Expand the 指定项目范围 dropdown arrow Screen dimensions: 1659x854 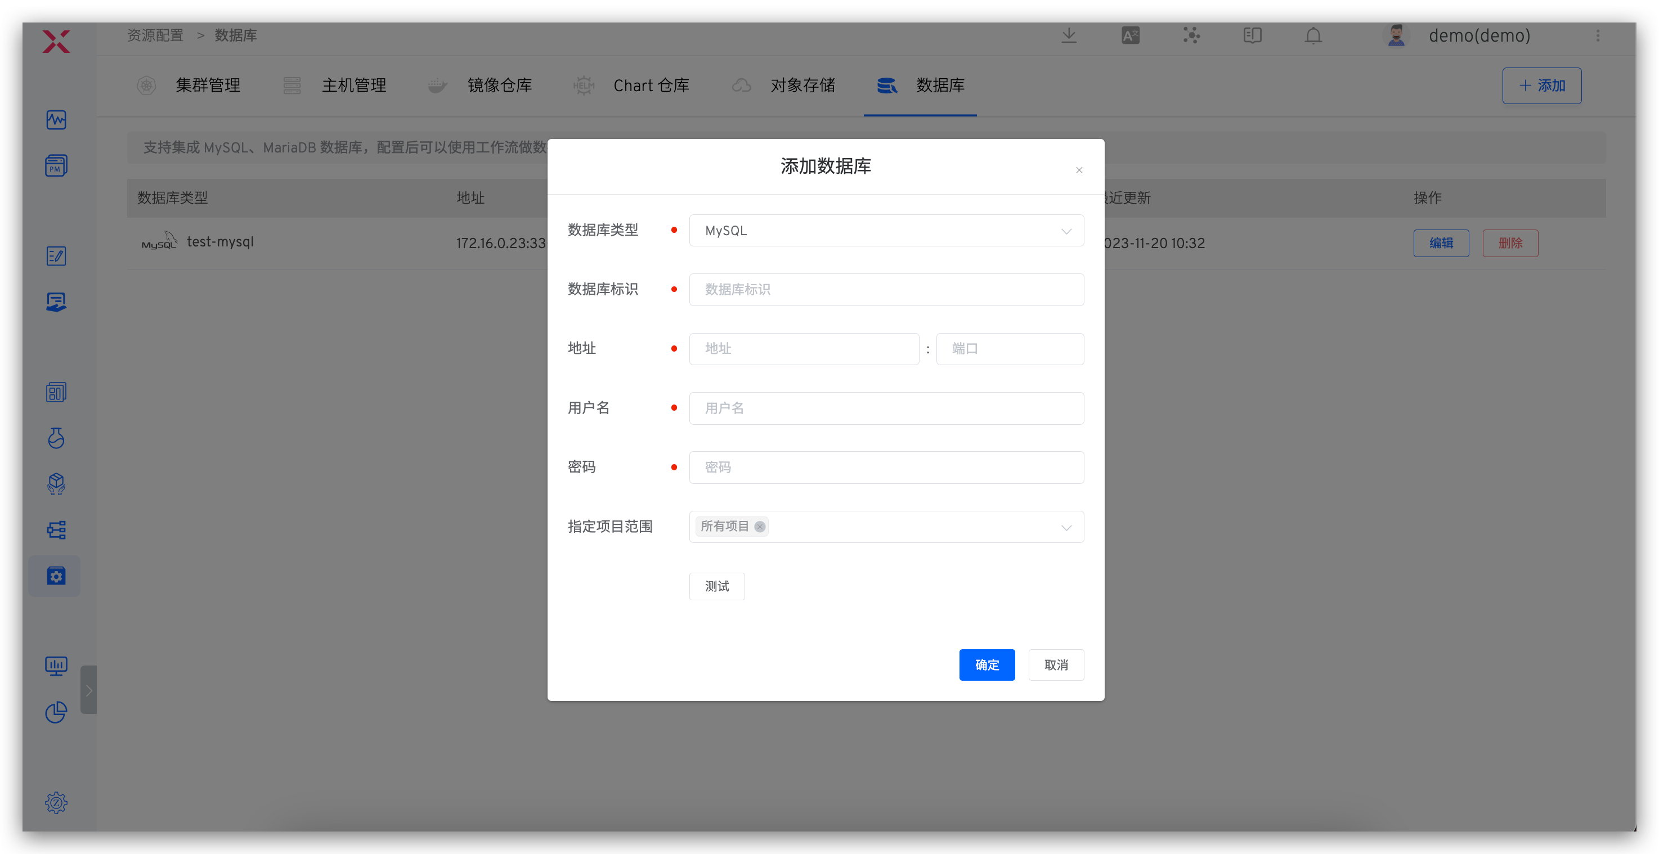[x=1066, y=528]
